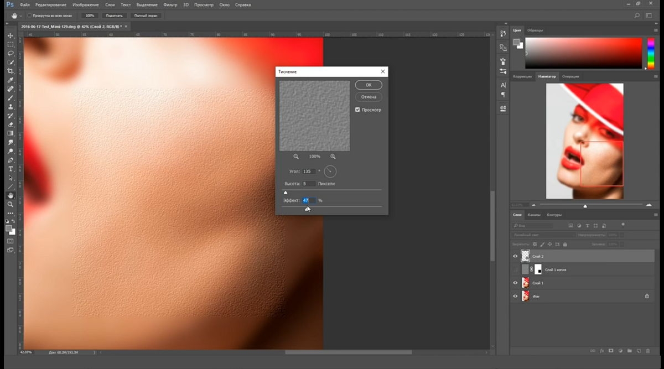Click the Подогнать button
664x369 pixels.
click(115, 15)
